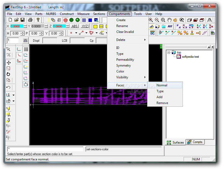223x169 pixels.
Task: Click the Undo arrow icon
Action: pos(9,87)
